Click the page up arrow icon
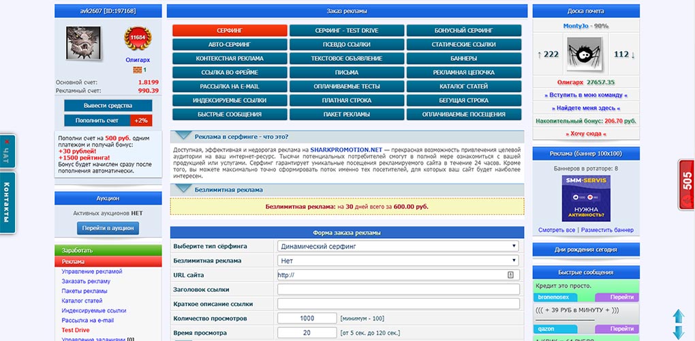 tap(679, 316)
